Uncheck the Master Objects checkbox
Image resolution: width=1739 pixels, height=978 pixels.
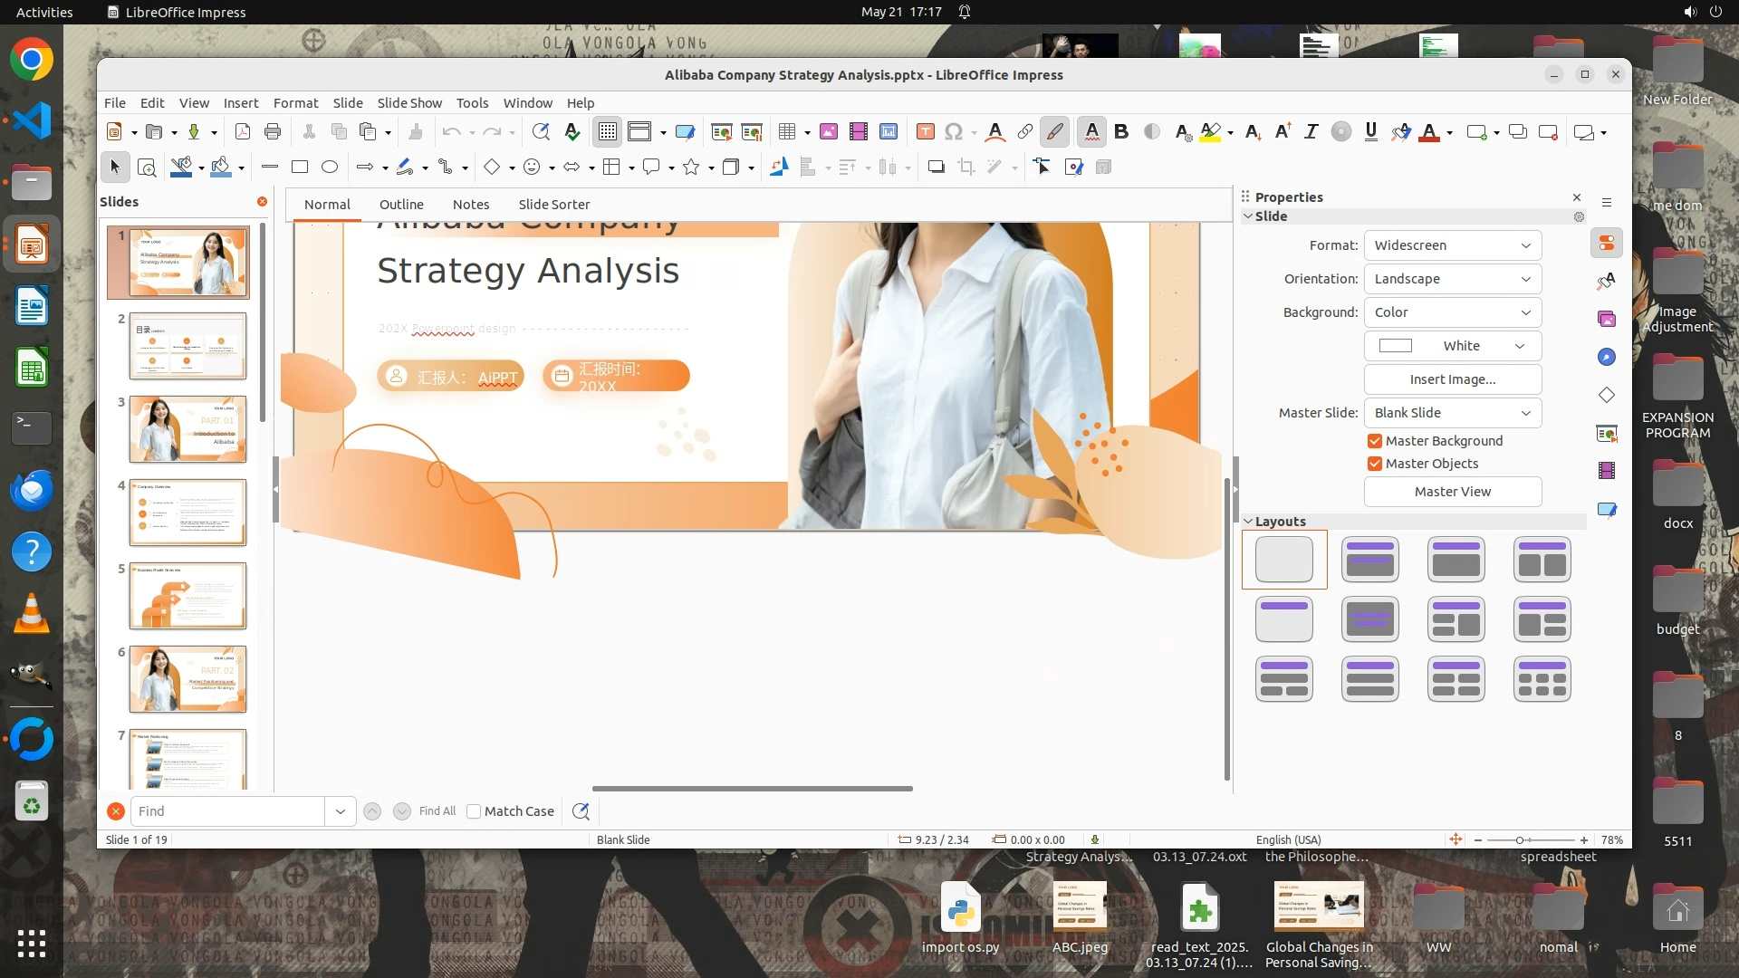[x=1375, y=464]
